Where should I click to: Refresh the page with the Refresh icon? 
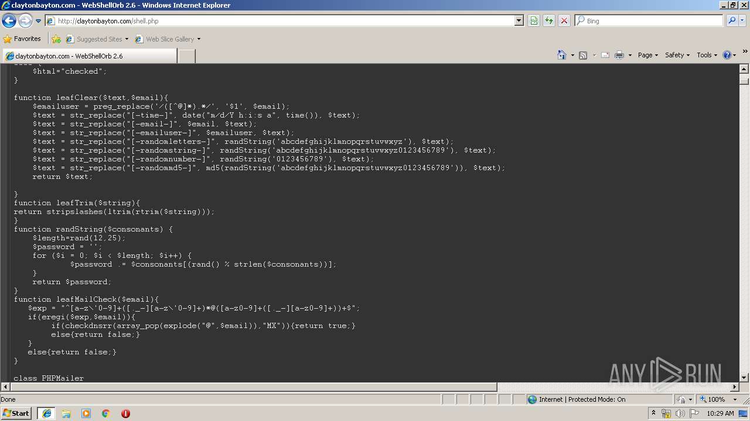pyautogui.click(x=549, y=20)
